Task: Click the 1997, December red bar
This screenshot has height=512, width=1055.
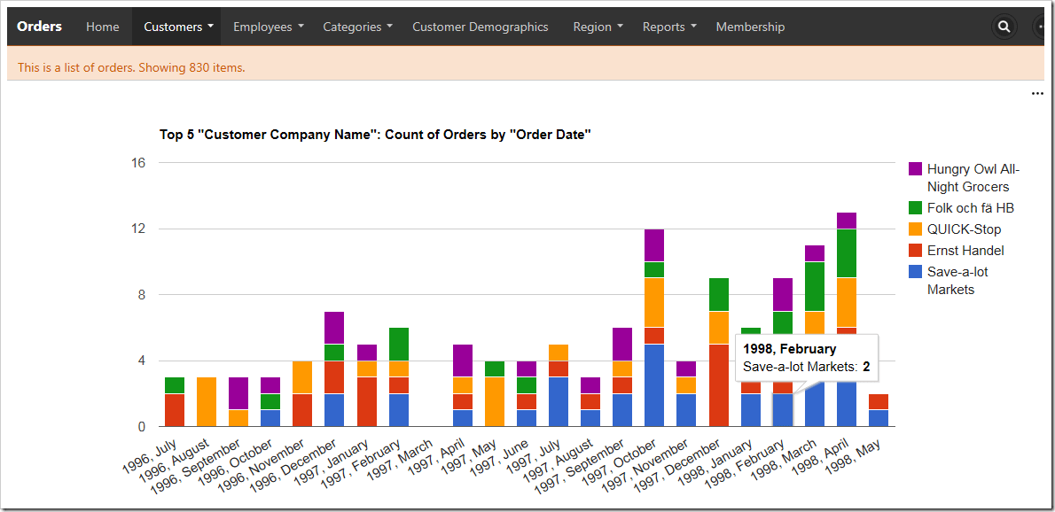Action: 719,385
